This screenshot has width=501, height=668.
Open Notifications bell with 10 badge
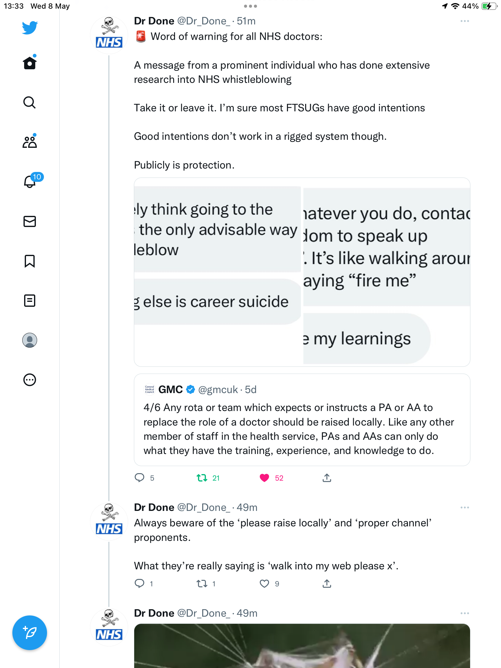pyautogui.click(x=30, y=181)
